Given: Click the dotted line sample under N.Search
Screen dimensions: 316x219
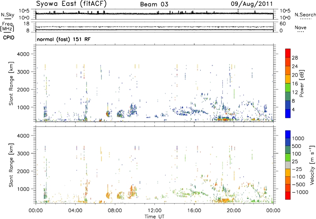Looking at the screenshot, I should (x=305, y=19).
